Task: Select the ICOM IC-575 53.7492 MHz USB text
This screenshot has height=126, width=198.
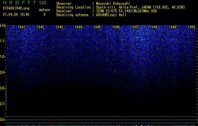Action: [126, 11]
